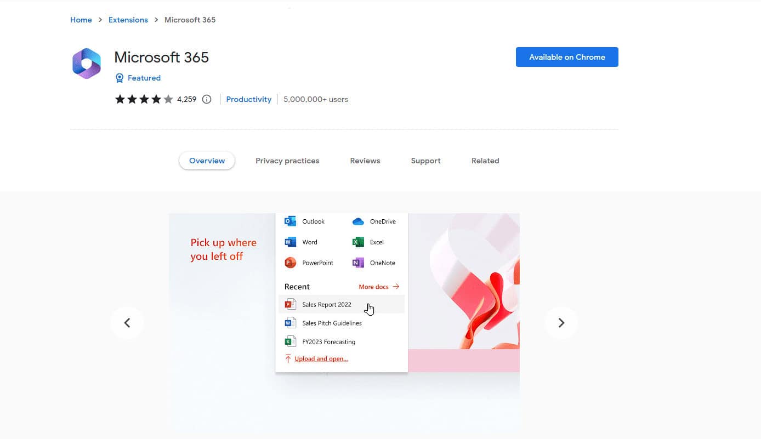Click the Featured label text

pos(144,78)
